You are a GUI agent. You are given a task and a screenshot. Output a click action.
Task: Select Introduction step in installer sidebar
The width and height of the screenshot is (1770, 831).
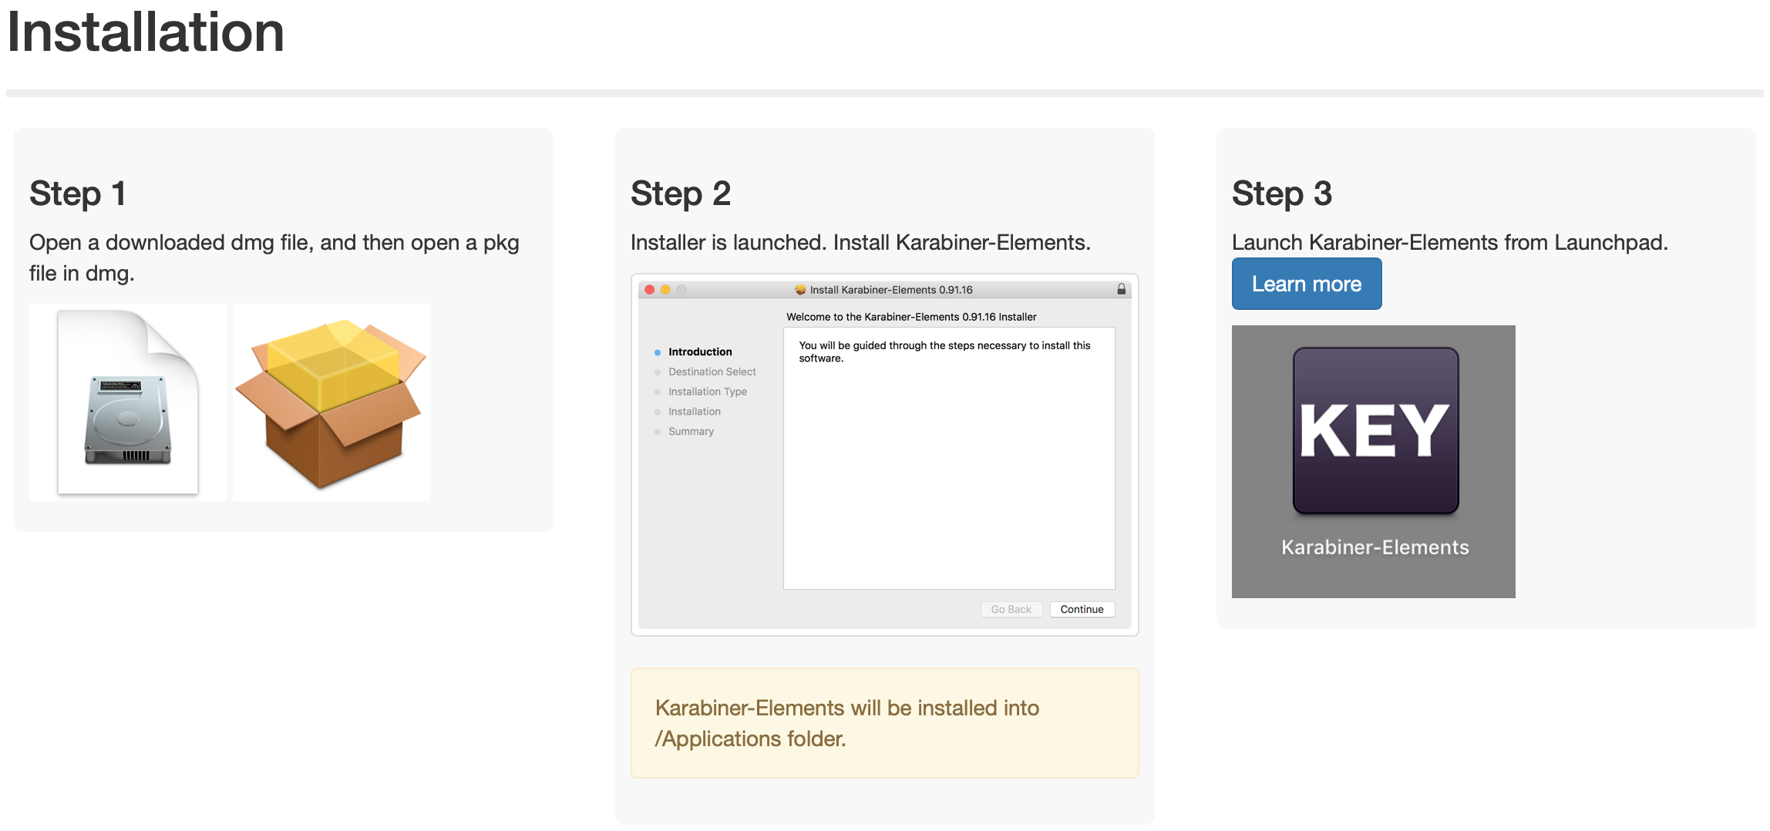[700, 352]
